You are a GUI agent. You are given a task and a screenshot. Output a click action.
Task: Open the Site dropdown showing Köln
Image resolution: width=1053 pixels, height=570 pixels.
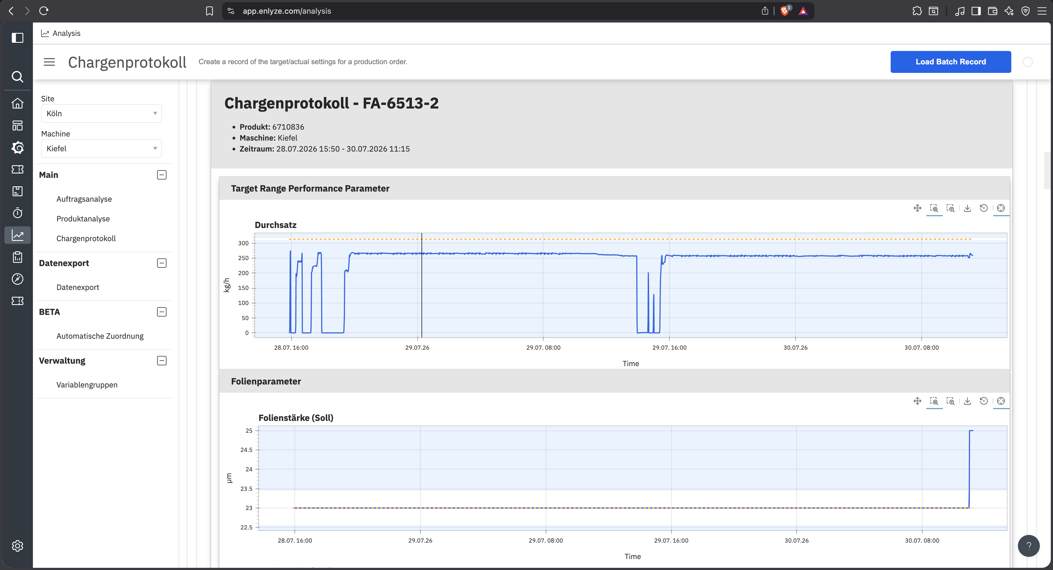(x=101, y=113)
